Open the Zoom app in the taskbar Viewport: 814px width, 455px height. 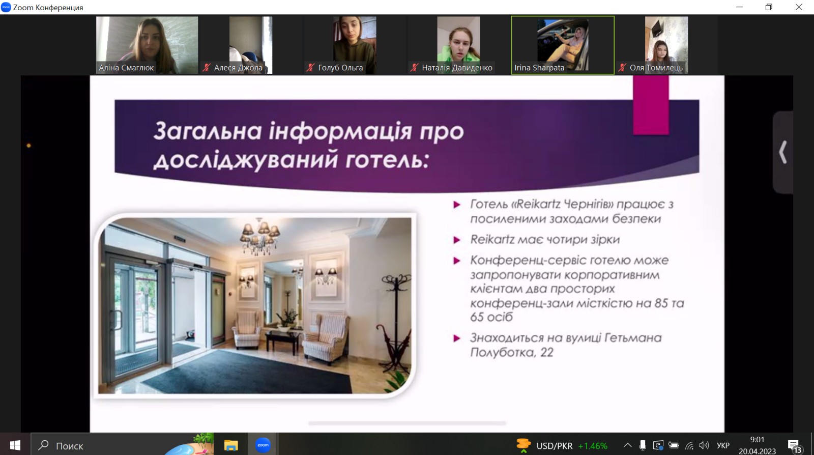263,445
